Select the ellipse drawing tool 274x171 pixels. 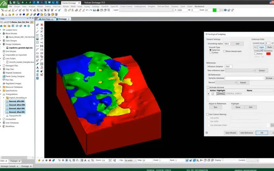point(37,53)
